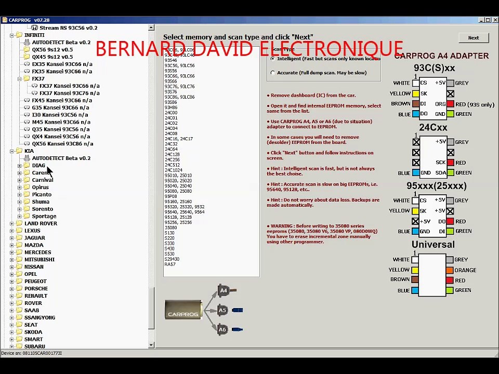Image resolution: width=499 pixels, height=374 pixels.
Task: Click orange swatch in Universal diagram
Action: point(450,270)
